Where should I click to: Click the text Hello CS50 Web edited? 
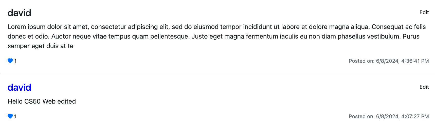(42, 101)
